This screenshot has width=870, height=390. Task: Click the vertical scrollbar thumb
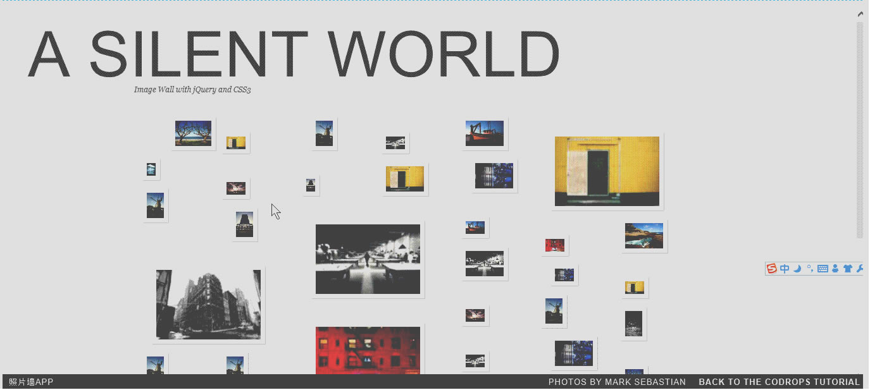coord(860,130)
